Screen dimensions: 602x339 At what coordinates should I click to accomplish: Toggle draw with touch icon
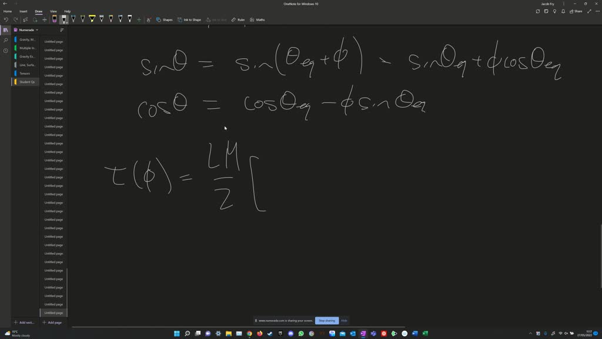[149, 19]
